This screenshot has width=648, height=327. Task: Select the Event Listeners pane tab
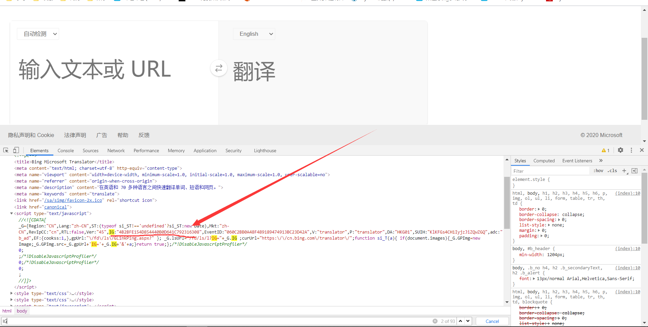tap(577, 161)
